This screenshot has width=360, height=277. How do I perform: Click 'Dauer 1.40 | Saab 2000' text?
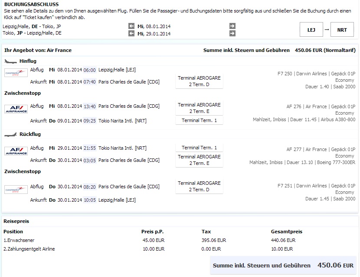[330, 87]
